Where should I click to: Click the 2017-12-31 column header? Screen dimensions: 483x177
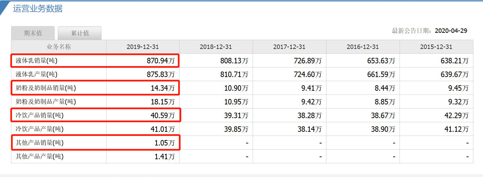point(289,47)
